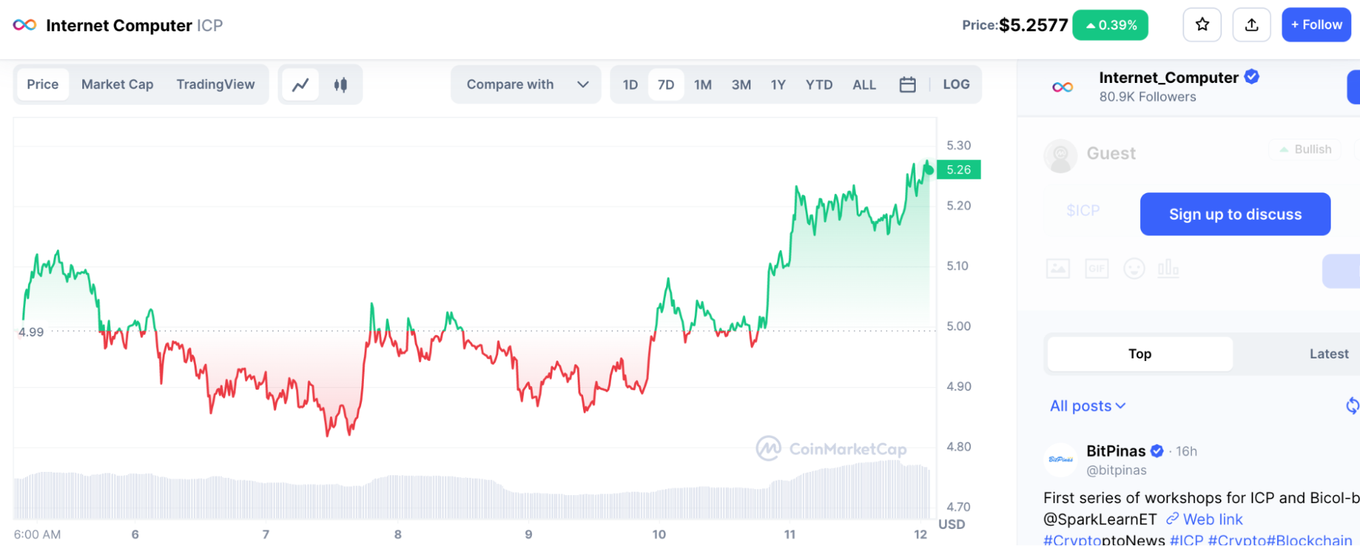Screen dimensions: 1360x546
Task: Switch to candlestick chart icon
Action: point(341,85)
